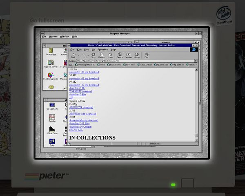
Task: Click the 'screenshot_41.jpg download' link
Action: [x=84, y=79]
